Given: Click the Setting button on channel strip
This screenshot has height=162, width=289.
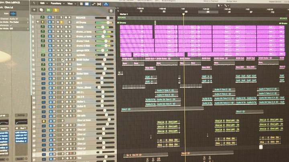Looking at the screenshot, I should [21, 115].
